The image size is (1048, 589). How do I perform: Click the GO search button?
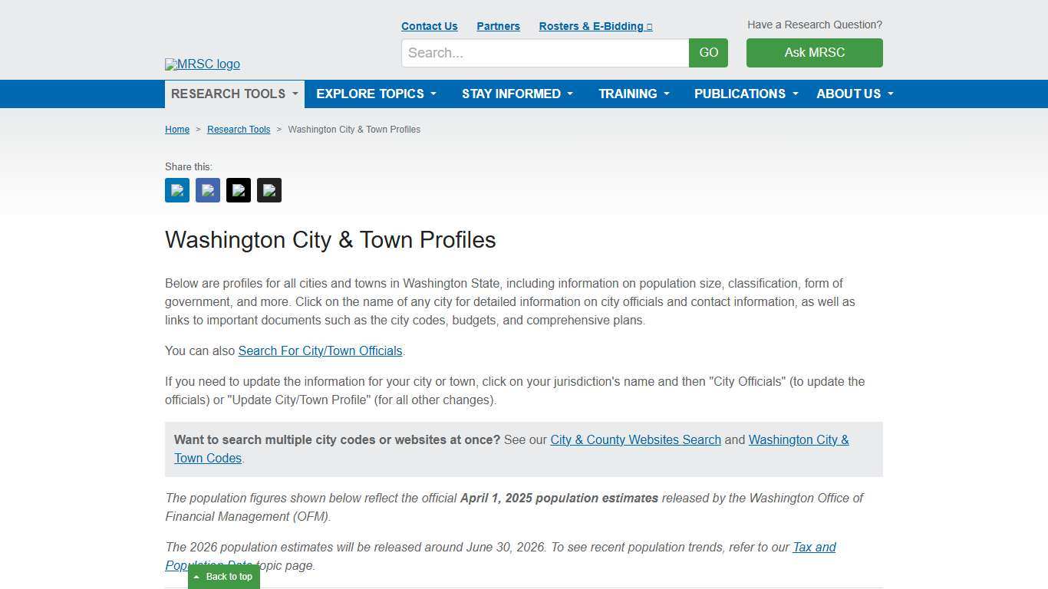coord(707,52)
